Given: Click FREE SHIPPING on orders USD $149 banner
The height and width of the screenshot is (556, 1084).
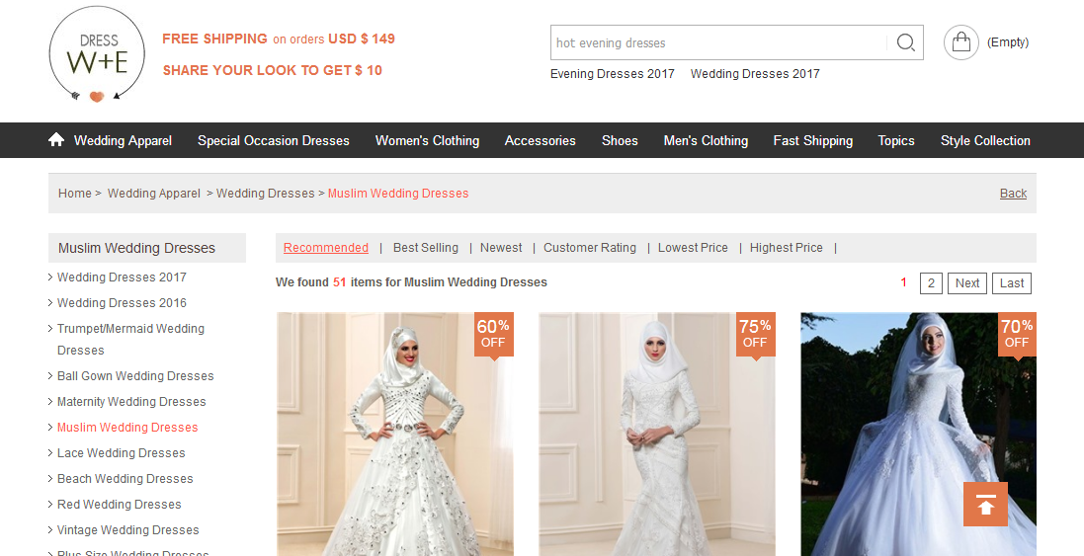Looking at the screenshot, I should (x=279, y=39).
